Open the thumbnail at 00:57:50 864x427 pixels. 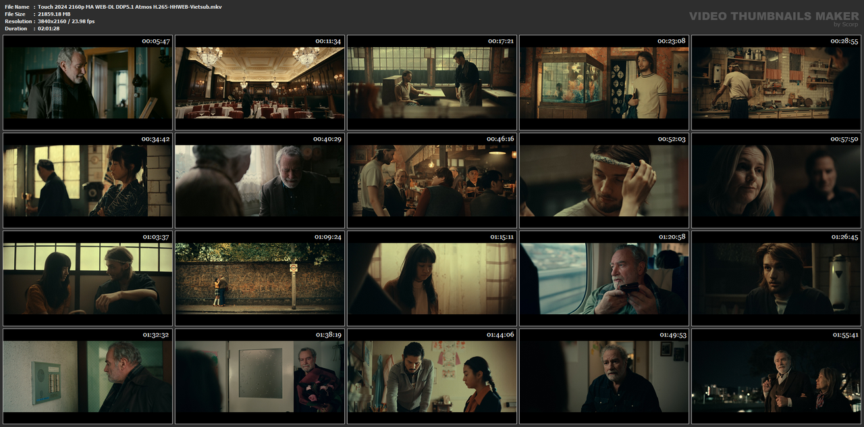(x=776, y=180)
